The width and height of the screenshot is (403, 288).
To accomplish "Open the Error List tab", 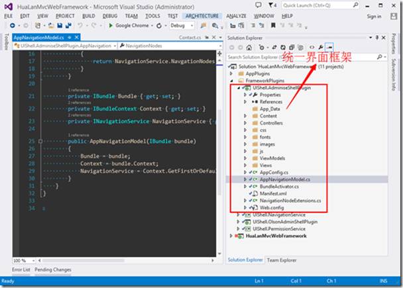I will pos(21,269).
